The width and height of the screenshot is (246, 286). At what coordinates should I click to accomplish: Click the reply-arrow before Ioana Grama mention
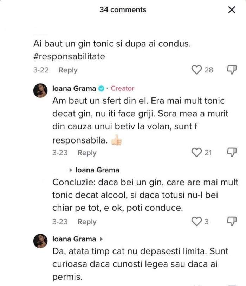click(71, 170)
